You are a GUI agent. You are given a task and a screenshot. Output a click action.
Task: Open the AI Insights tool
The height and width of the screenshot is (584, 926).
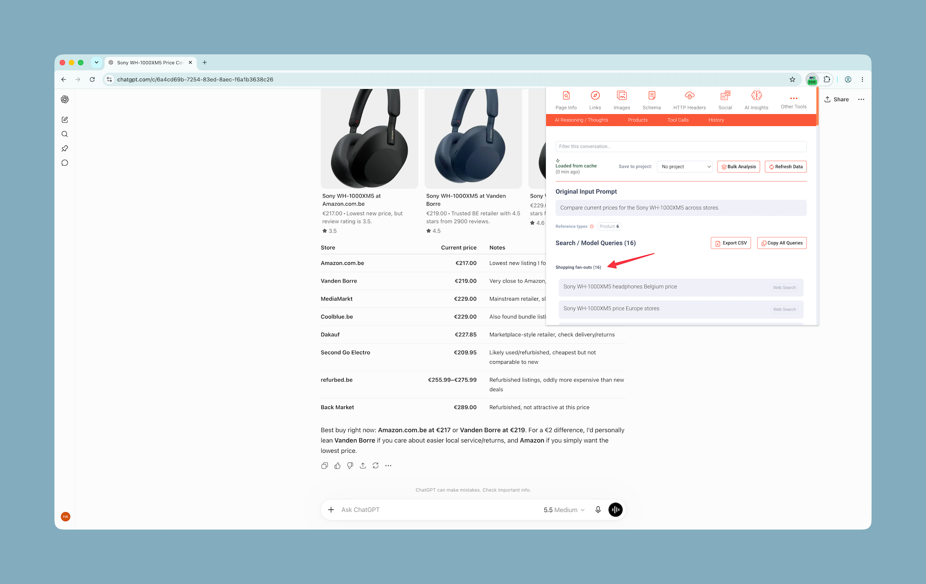756,100
